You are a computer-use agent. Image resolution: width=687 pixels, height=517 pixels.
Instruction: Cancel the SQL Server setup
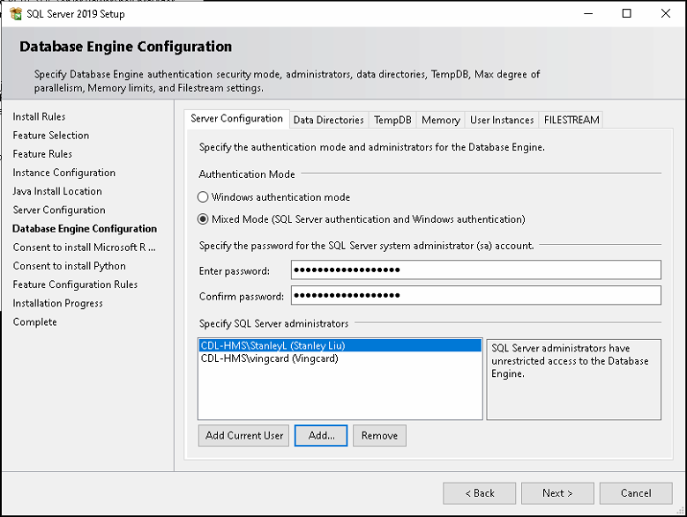coord(636,493)
